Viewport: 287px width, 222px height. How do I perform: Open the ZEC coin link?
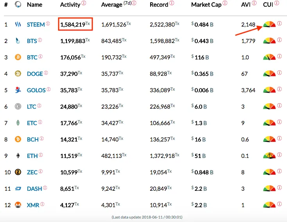click(x=32, y=172)
